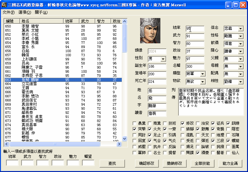The height and width of the screenshot is (172, 248).
Task: Click the horizontal scroll-left arrow
Action: [x=6, y=144]
